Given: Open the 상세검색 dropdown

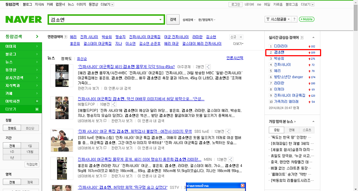Looking at the screenshot, I should pos(189,20).
